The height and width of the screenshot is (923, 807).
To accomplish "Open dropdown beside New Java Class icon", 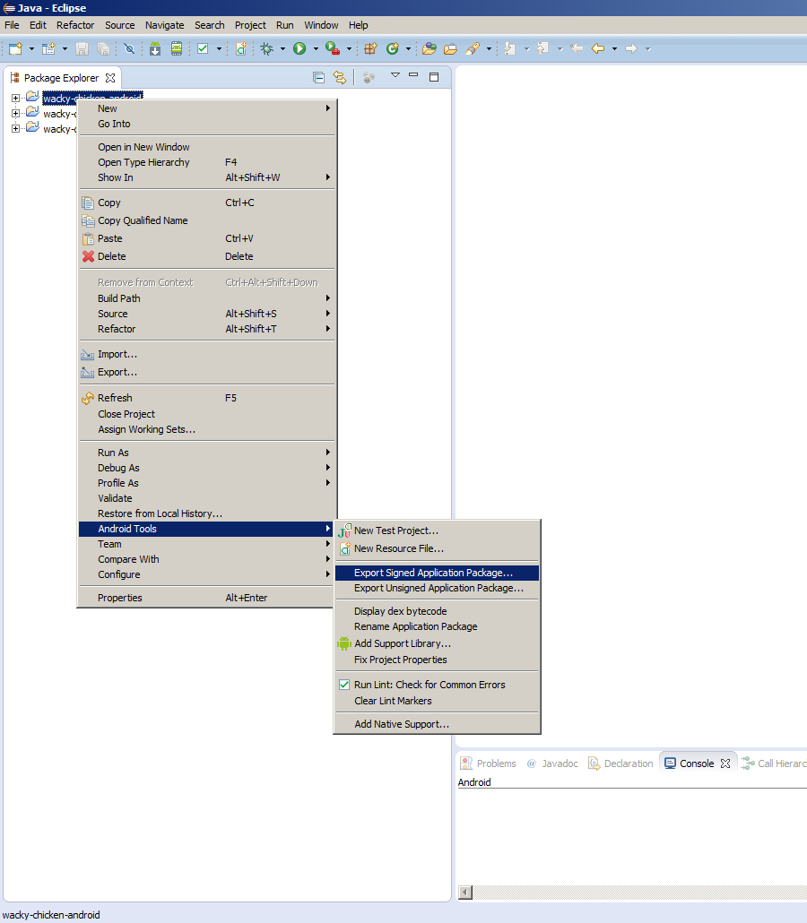I will click(x=408, y=49).
